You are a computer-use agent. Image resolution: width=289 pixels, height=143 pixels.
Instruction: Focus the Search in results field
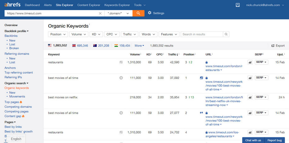coord(202,34)
